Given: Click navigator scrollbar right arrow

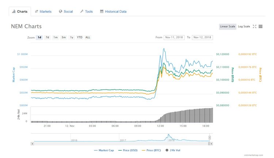Looking at the screenshot, I should pyautogui.click(x=211, y=144).
